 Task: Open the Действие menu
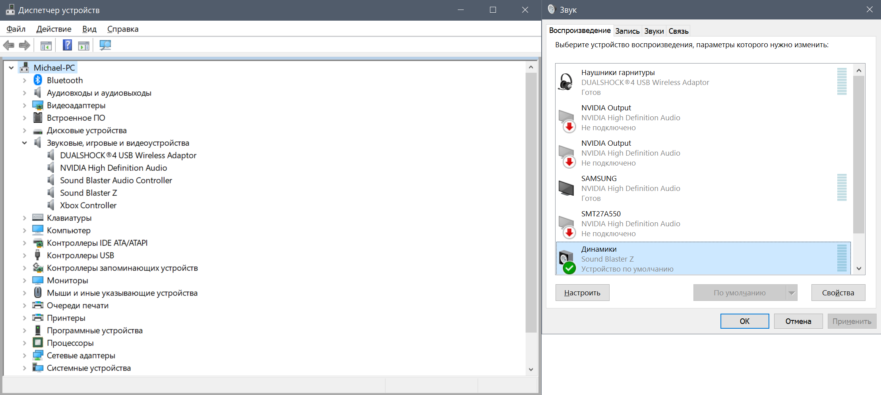click(x=54, y=29)
